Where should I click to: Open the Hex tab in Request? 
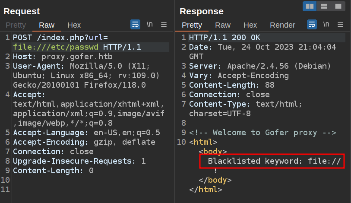74,25
